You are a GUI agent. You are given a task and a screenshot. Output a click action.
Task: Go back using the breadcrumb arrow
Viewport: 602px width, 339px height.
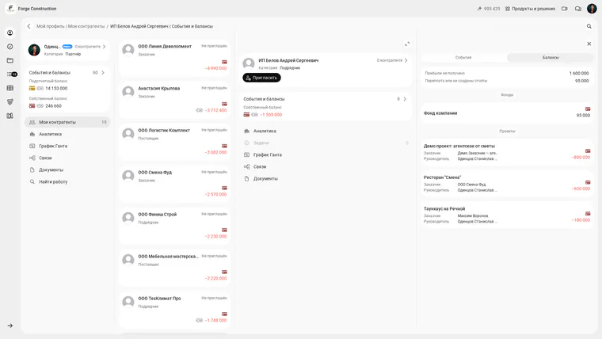coord(29,26)
